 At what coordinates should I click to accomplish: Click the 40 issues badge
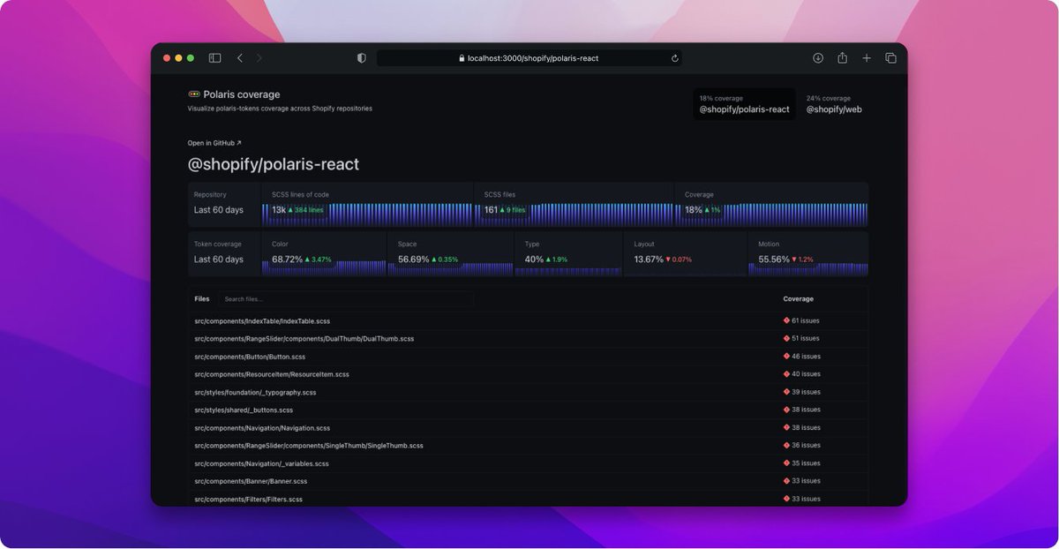802,374
